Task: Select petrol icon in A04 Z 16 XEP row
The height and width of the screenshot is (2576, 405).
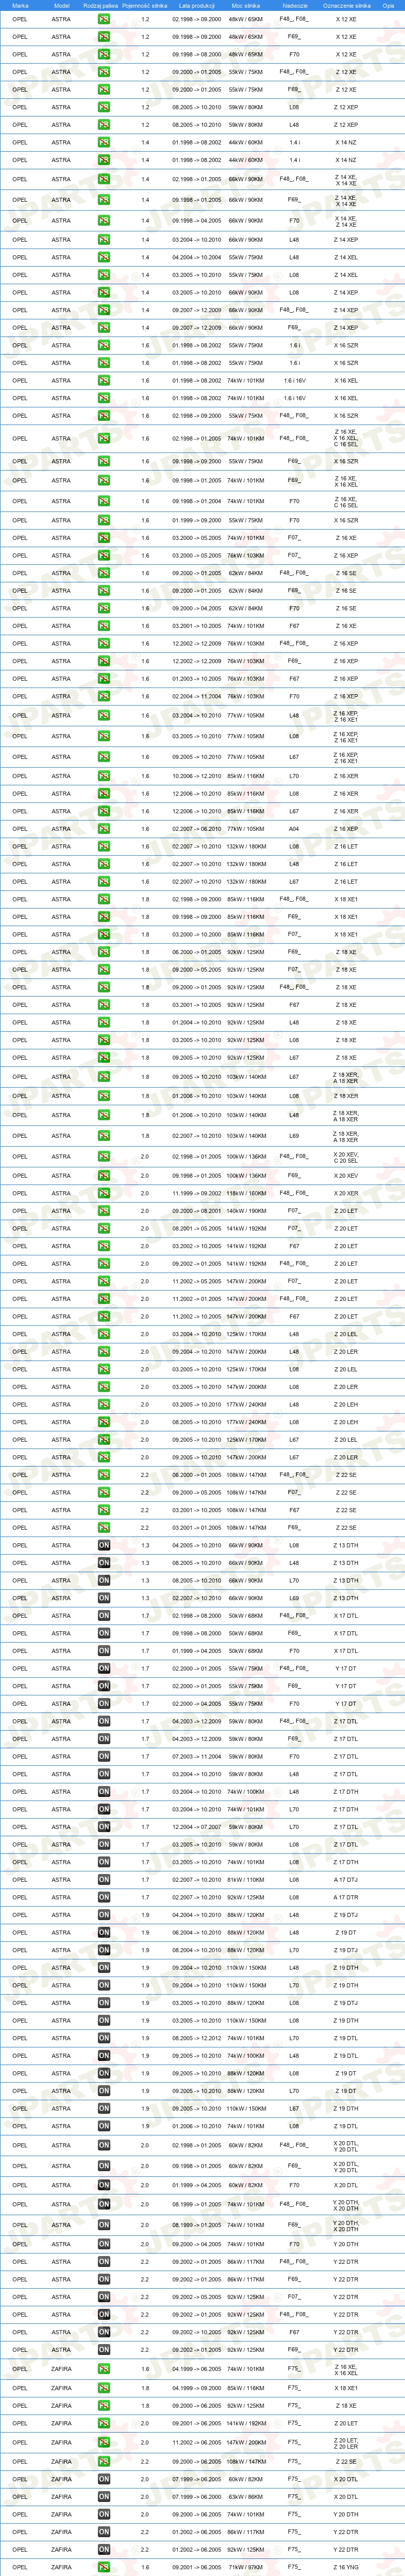Action: (104, 829)
